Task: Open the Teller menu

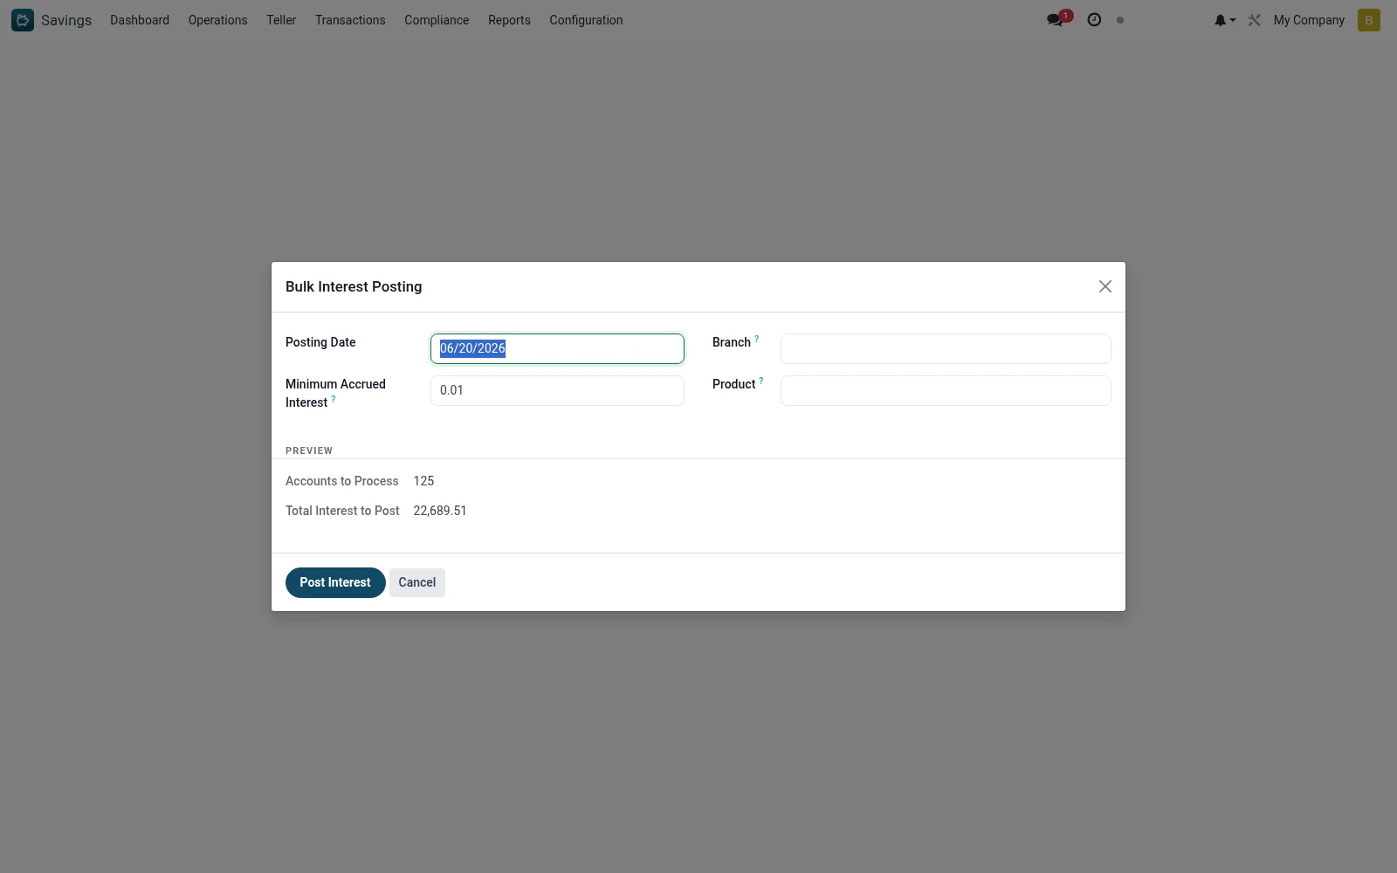Action: click(x=281, y=20)
